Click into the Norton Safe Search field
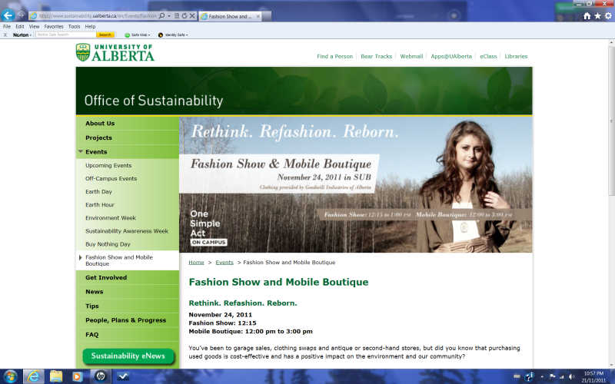 [x=65, y=35]
